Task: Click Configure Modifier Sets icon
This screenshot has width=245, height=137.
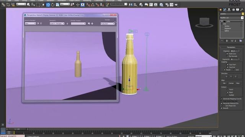Action: [x=241, y=41]
